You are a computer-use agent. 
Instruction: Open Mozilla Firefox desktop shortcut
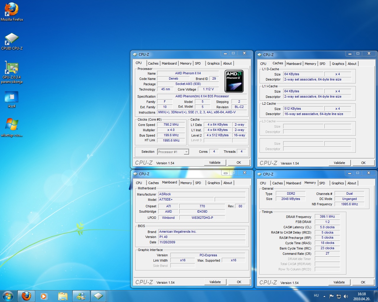coord(12,12)
